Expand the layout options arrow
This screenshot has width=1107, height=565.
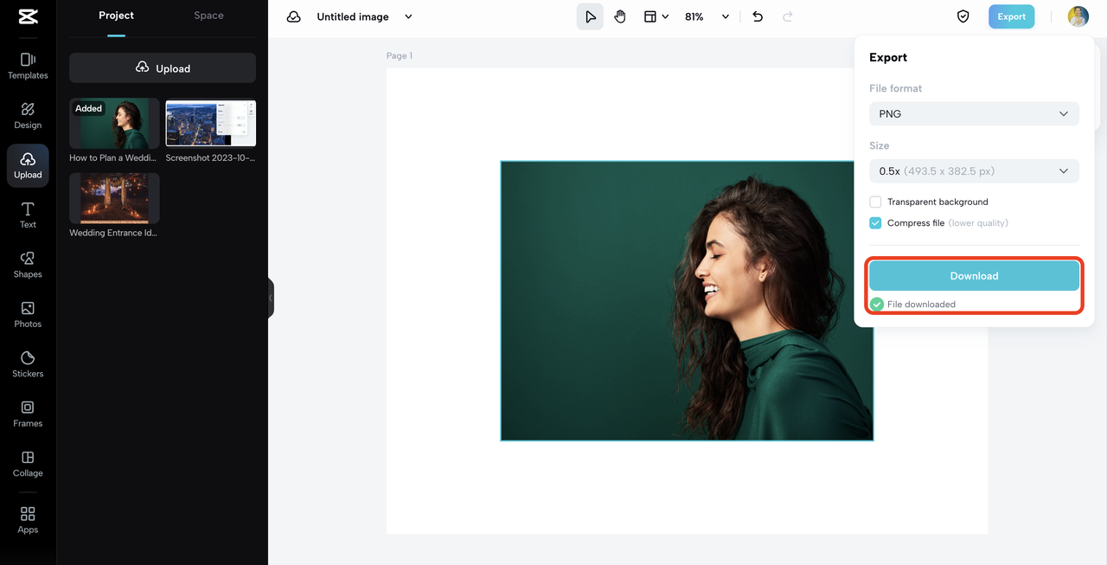[x=665, y=16]
